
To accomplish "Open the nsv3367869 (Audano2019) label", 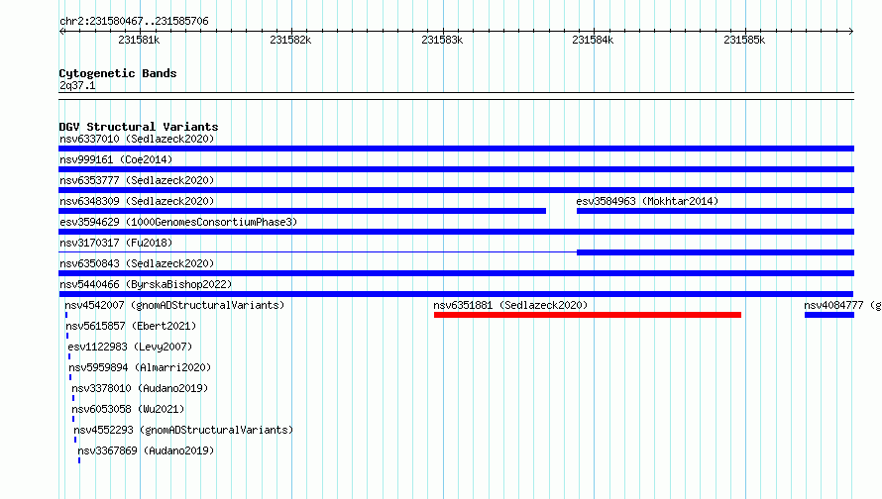I will pos(146,450).
